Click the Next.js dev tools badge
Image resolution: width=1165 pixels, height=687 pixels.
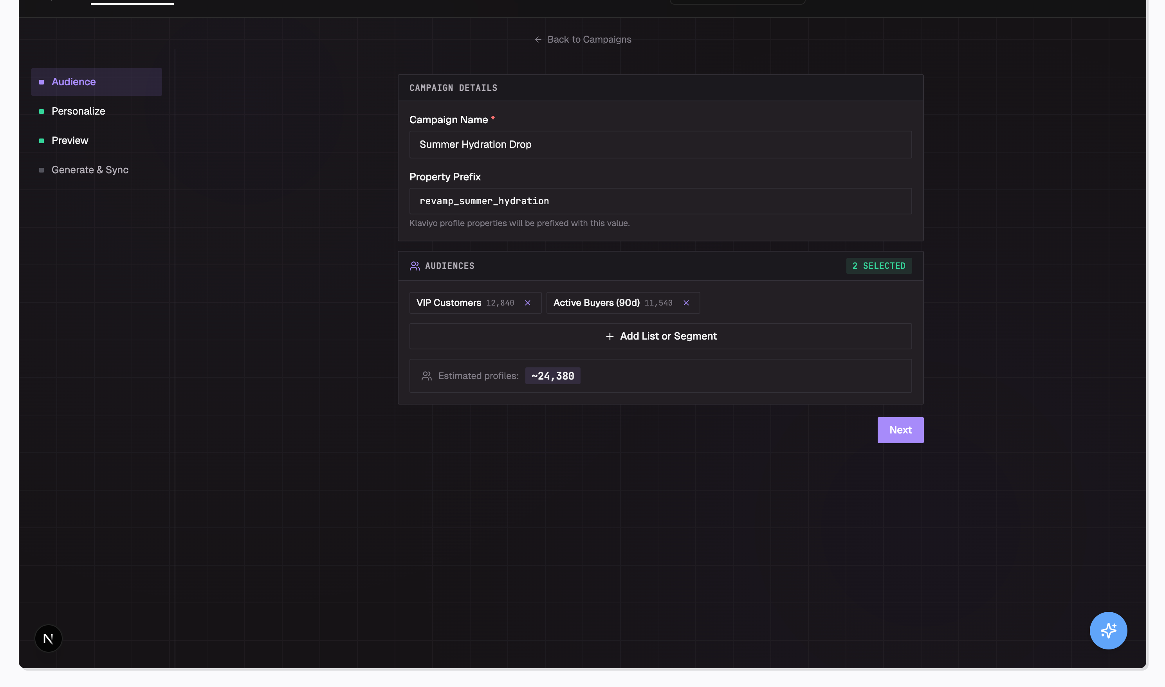point(48,638)
